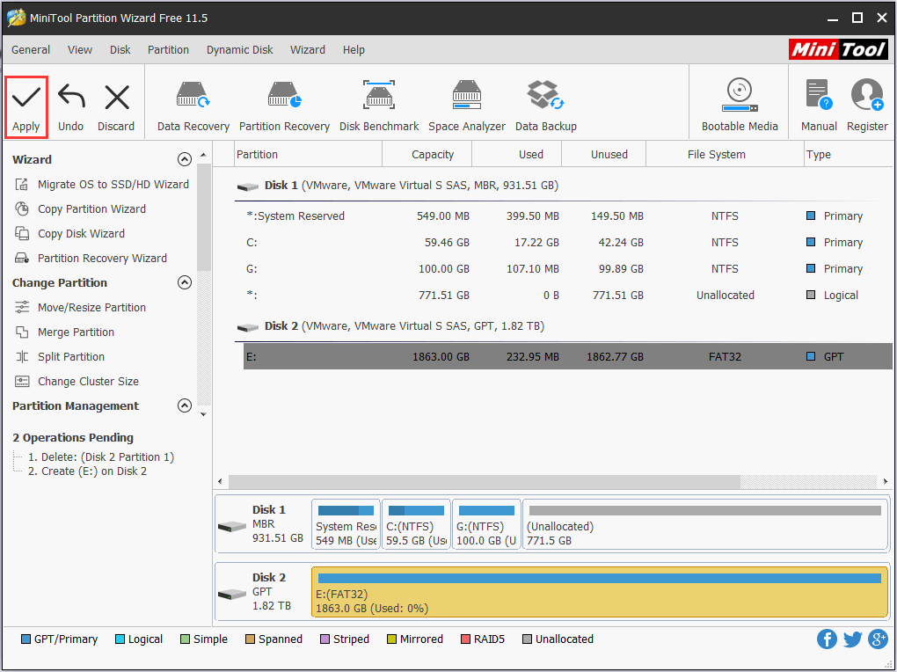Click the Logical legend swatch
897x672 pixels.
(120, 639)
